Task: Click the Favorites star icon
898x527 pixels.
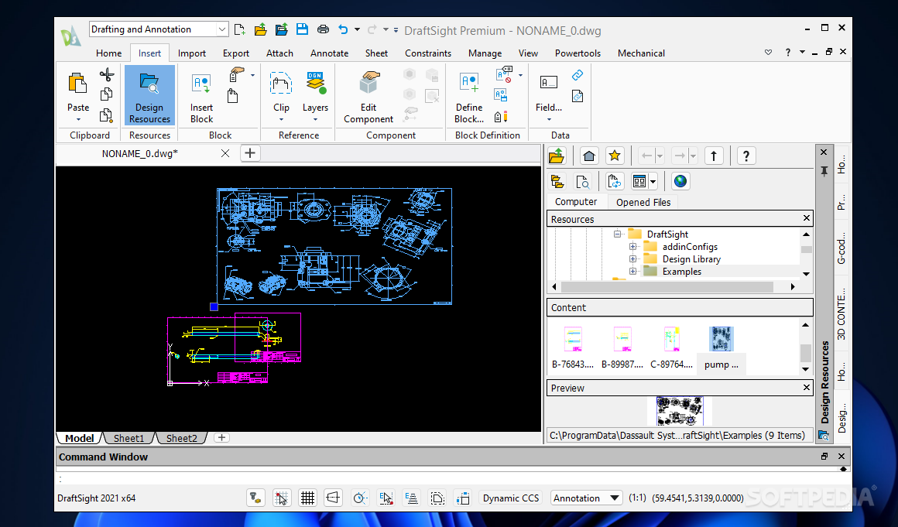Action: (615, 156)
